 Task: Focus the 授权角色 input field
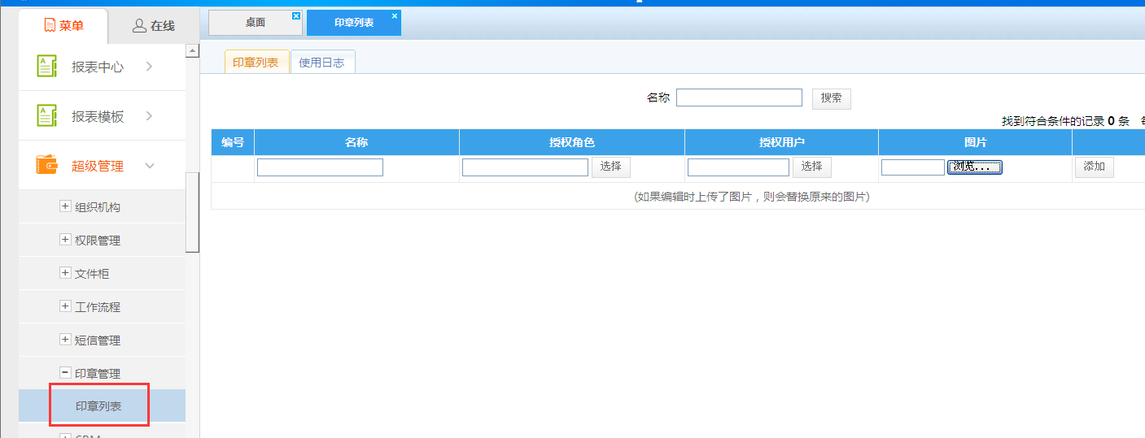coord(525,167)
